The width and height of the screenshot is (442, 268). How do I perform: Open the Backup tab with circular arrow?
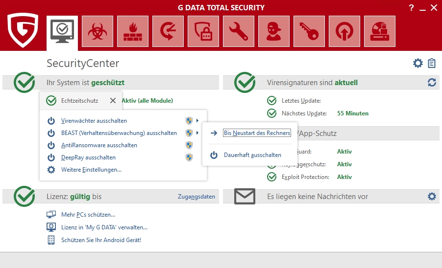click(x=168, y=31)
